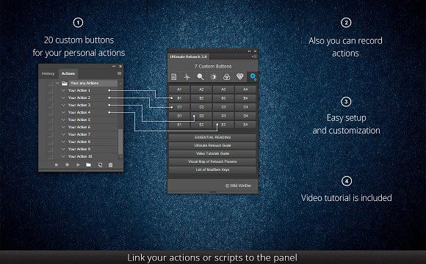Expand the Your Action 2 chevron
Screen dimensions: 426x264
point(63,98)
